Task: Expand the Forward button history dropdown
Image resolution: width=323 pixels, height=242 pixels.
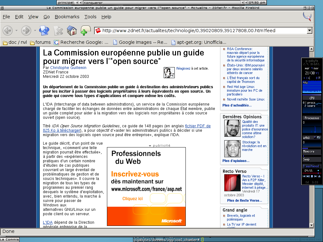Action: point(35,31)
